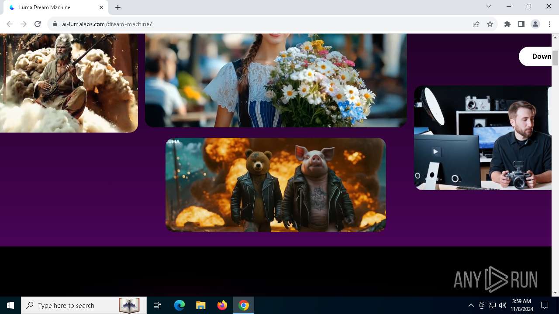Open the taskbar clock and date
The width and height of the screenshot is (559, 314).
[522, 305]
